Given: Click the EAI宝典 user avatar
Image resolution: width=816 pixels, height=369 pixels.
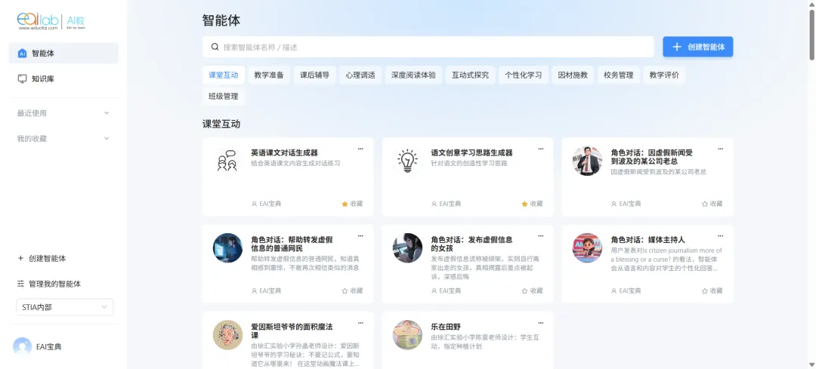Looking at the screenshot, I should coord(23,346).
